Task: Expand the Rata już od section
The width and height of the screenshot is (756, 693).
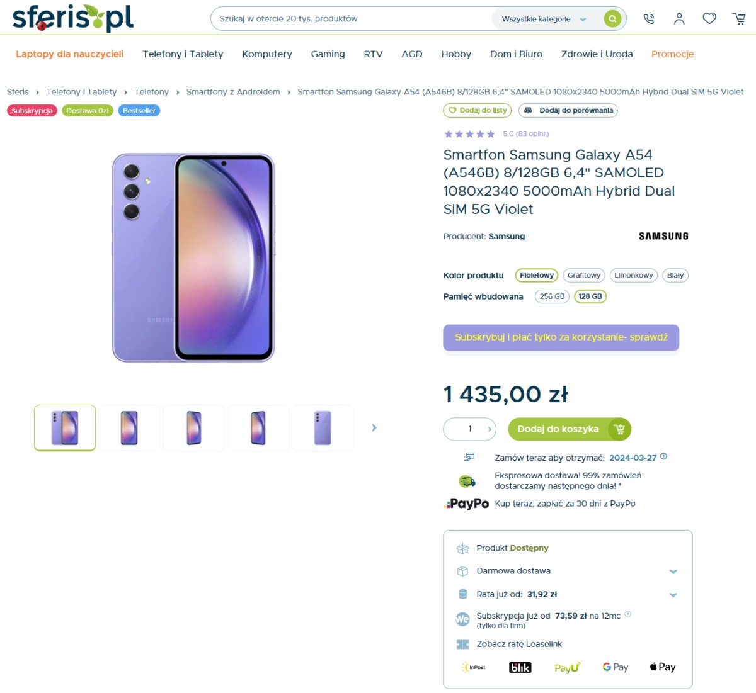Action: point(673,595)
